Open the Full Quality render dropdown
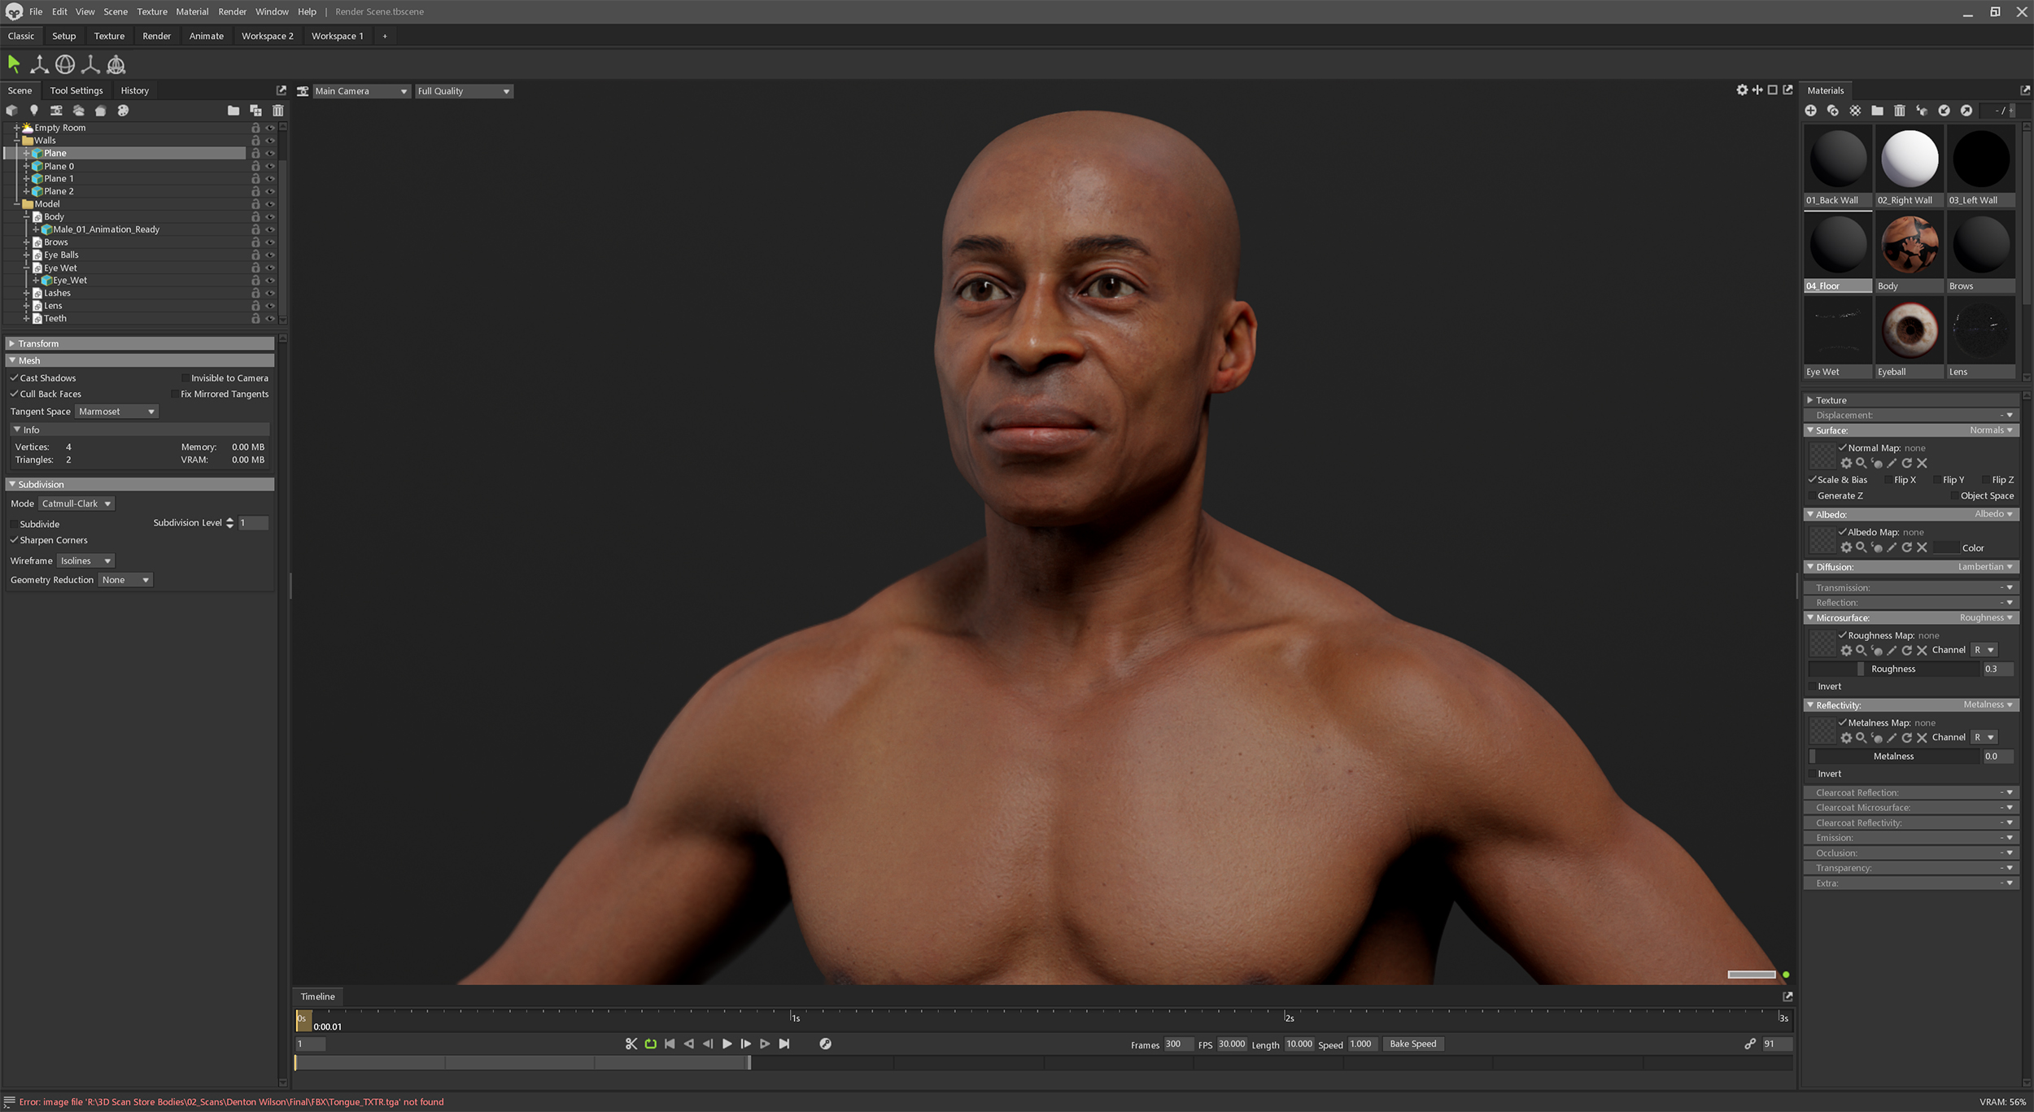Viewport: 2034px width, 1112px height. [x=463, y=91]
